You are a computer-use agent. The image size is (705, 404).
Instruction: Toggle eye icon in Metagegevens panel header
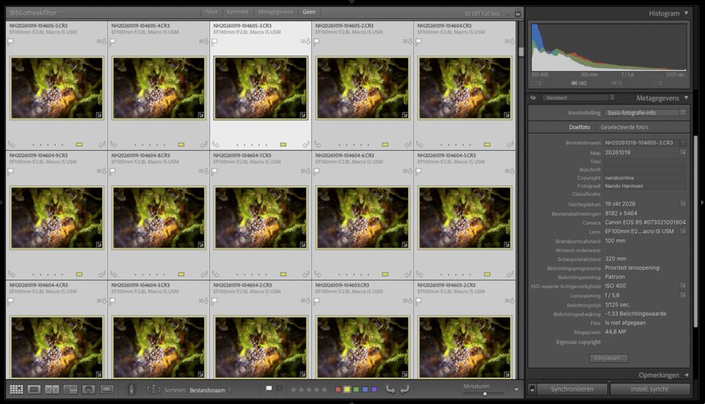click(x=533, y=98)
